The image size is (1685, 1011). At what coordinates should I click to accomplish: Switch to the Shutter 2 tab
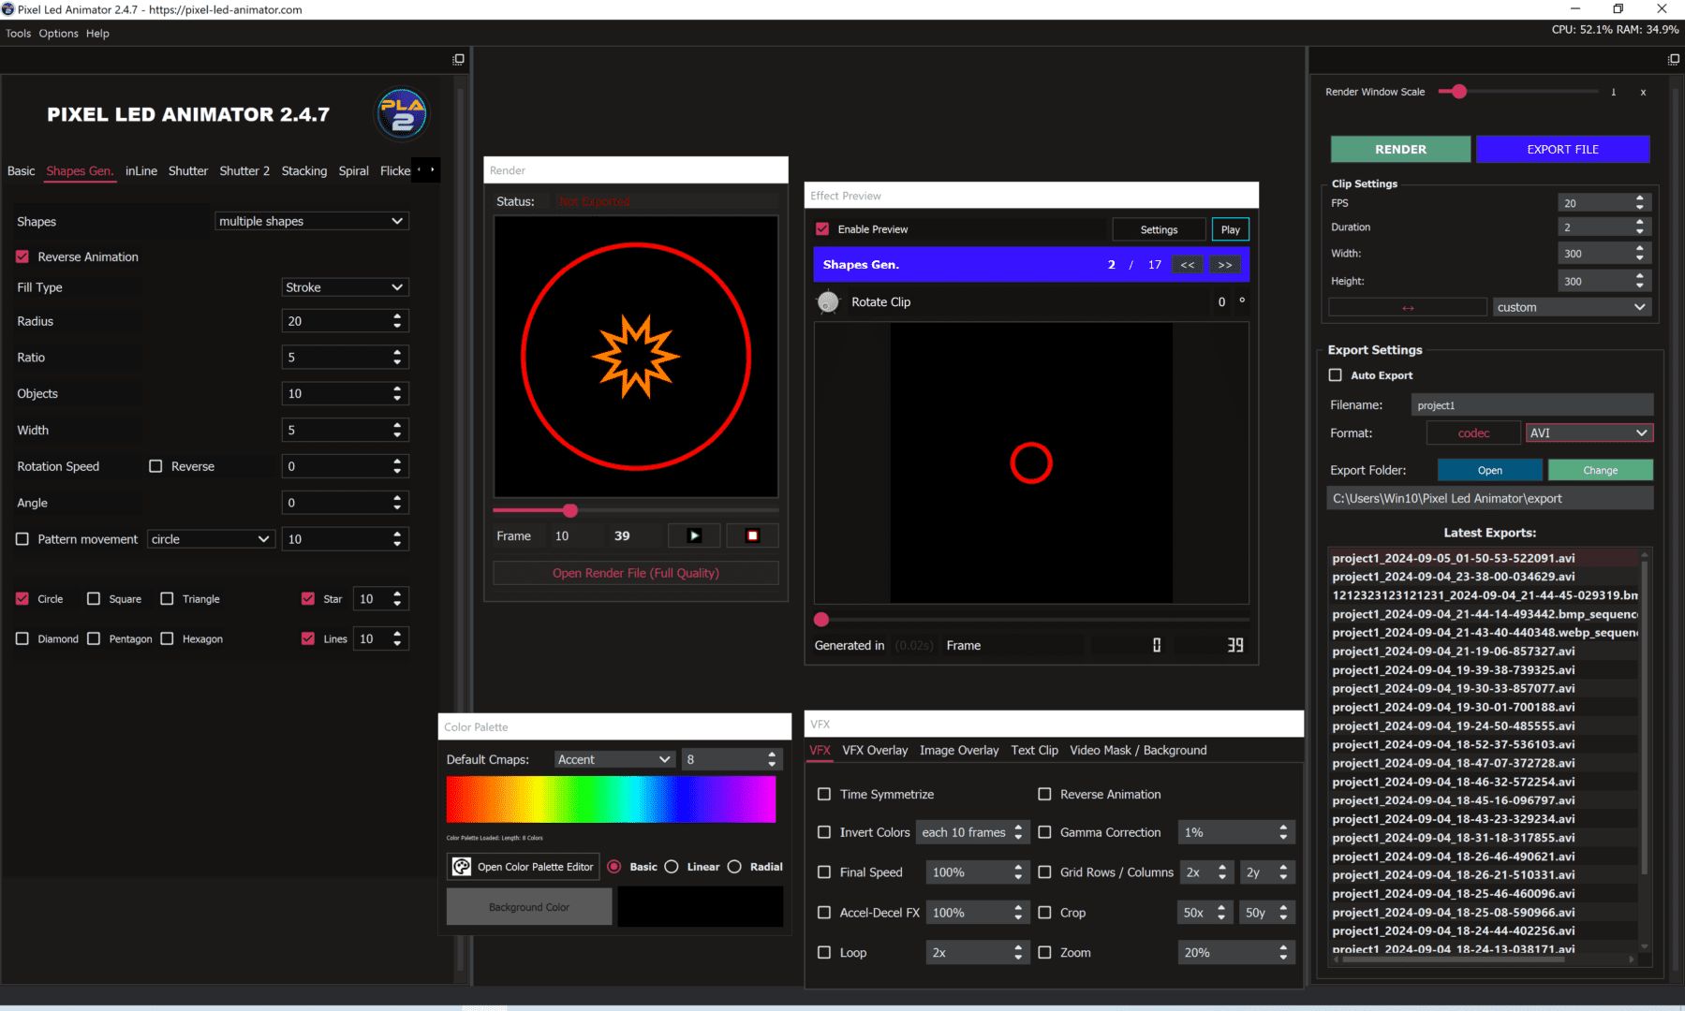click(244, 170)
